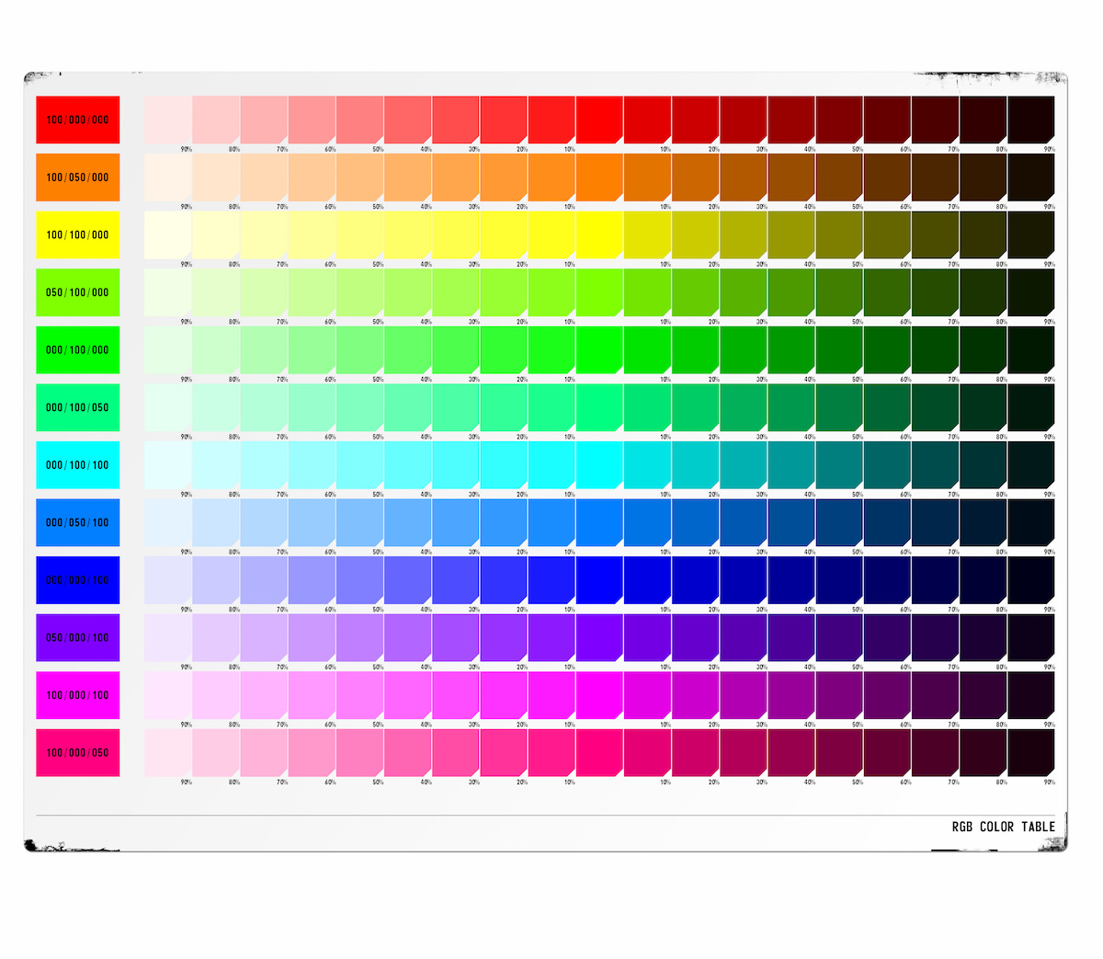This screenshot has width=1103, height=959.
Task: Click the 050/100/000 lime green swatch
Action: tap(77, 292)
